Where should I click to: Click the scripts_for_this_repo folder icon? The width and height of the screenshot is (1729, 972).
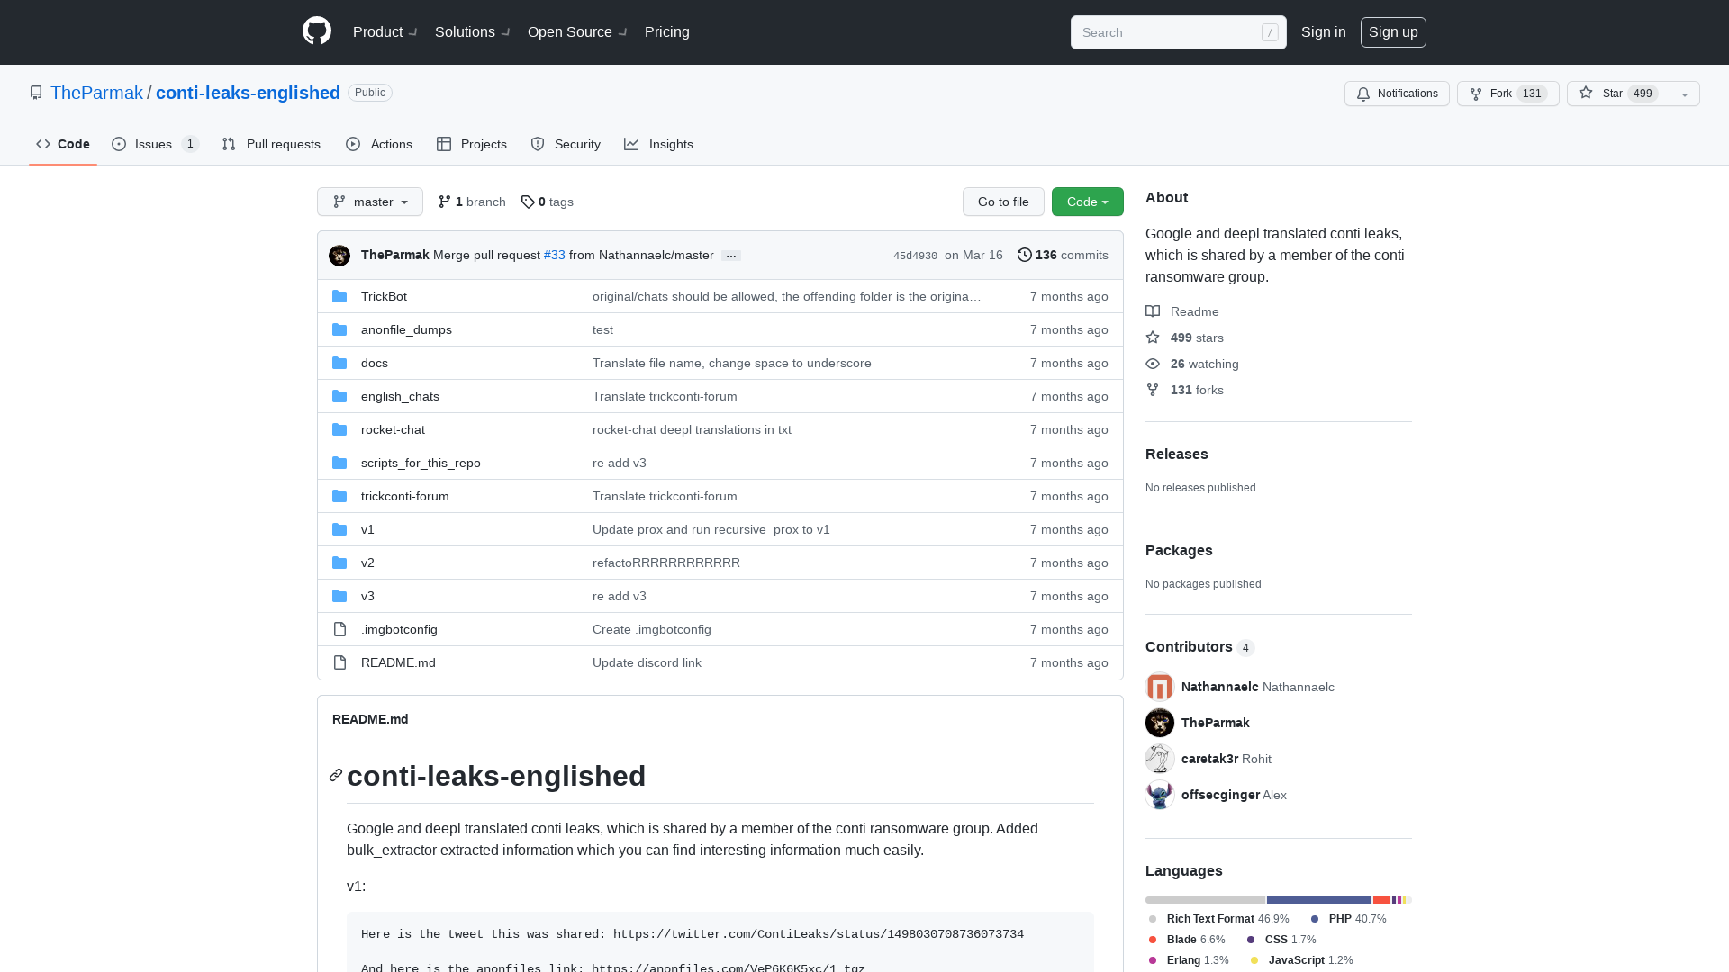[x=339, y=463]
